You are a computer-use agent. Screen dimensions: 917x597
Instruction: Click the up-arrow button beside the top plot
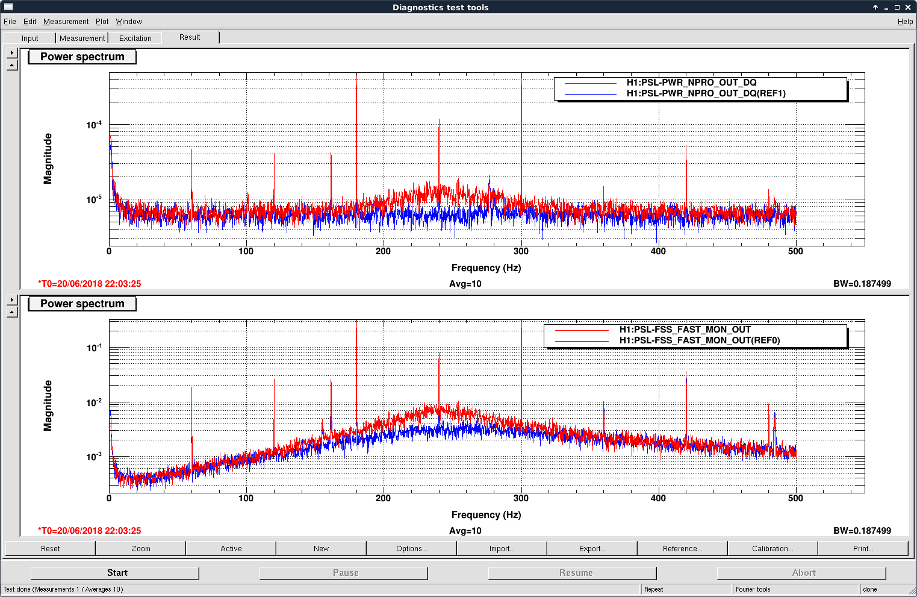12,65
